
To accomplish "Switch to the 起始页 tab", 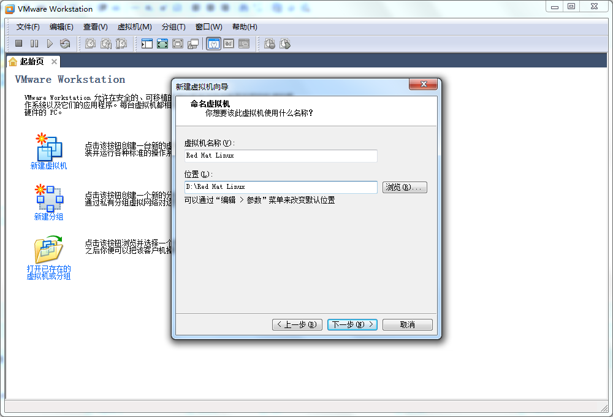I will tap(32, 62).
